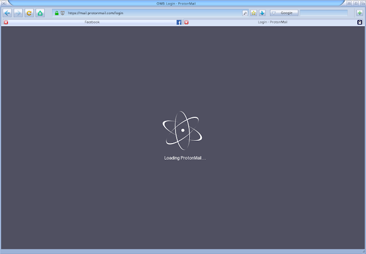Screen dimensions: 366x254
Task: Click the window resize gadget in the corner
Action: pyautogui.click(x=363, y=252)
